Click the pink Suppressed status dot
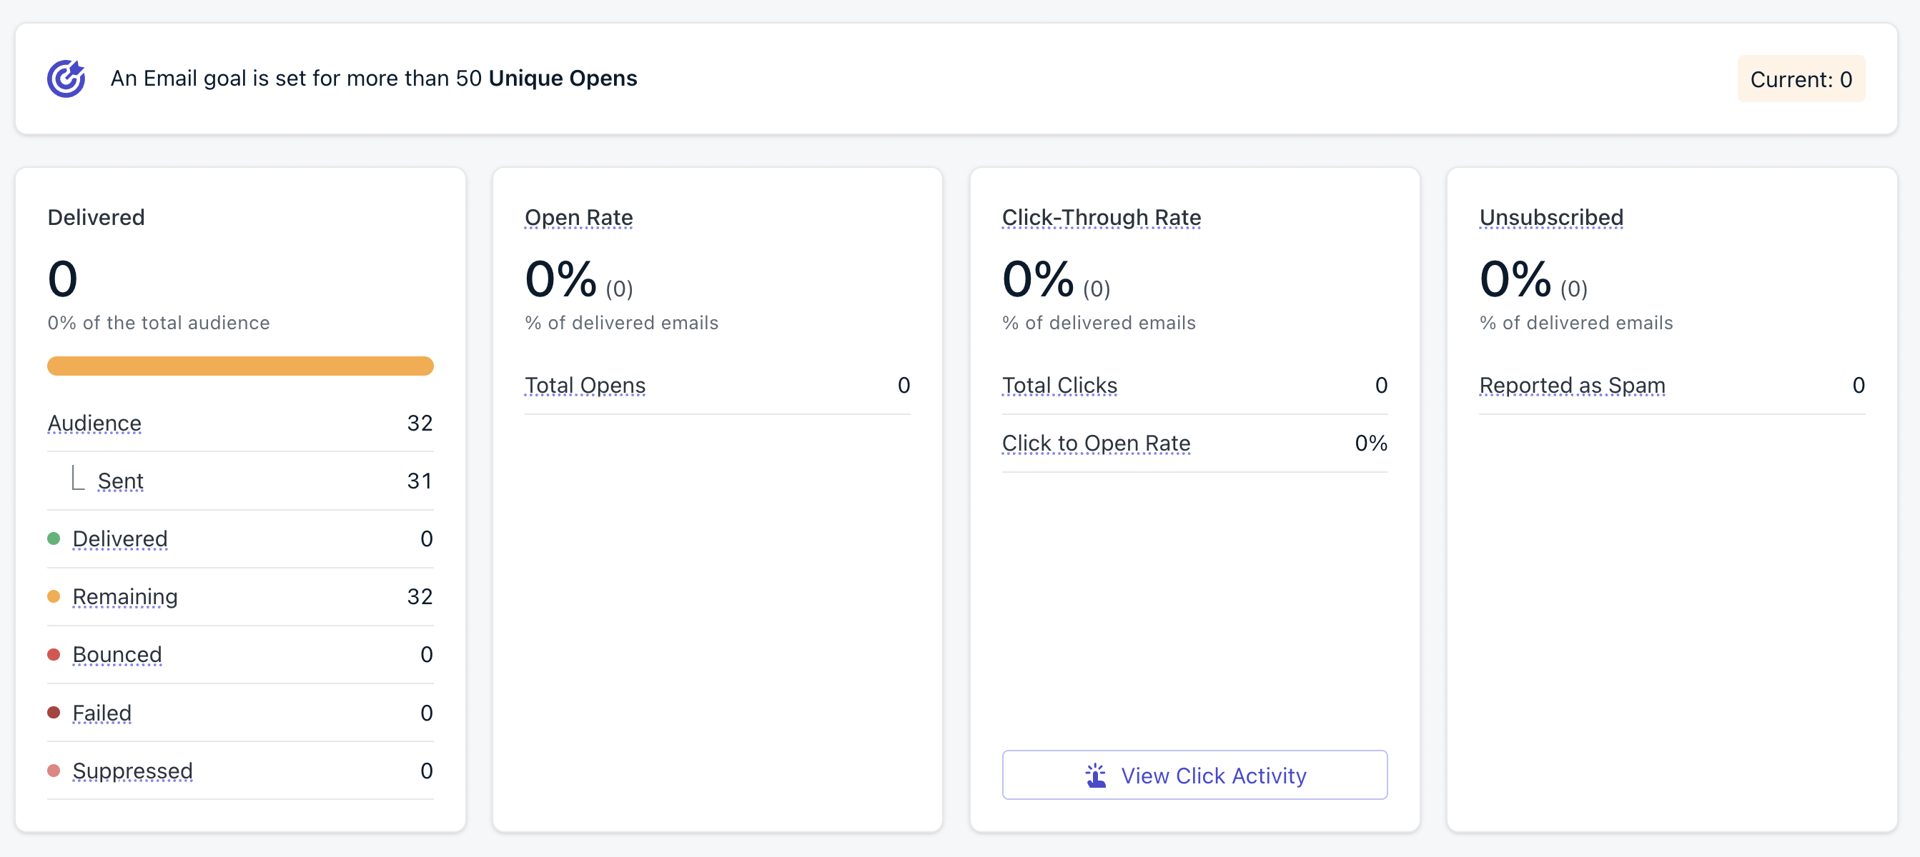 coord(54,771)
